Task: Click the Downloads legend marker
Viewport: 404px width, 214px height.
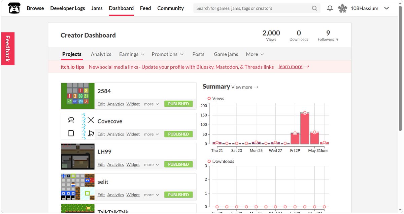Action: click(209, 161)
